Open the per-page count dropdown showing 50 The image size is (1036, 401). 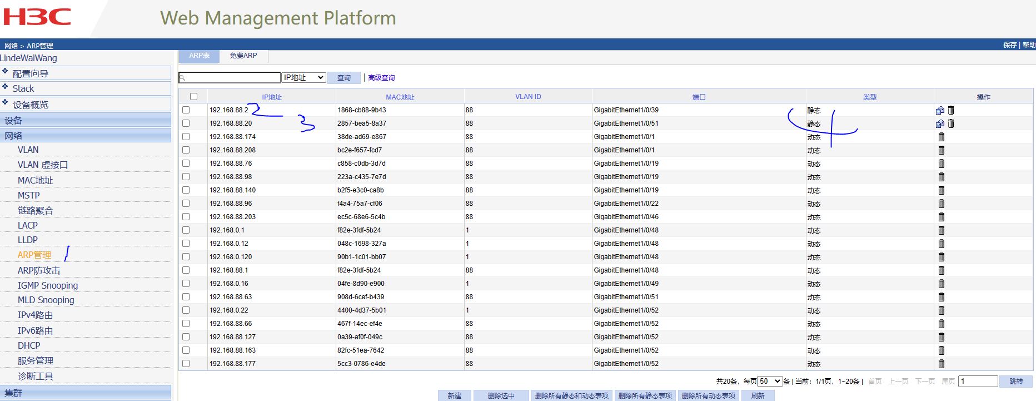(770, 382)
